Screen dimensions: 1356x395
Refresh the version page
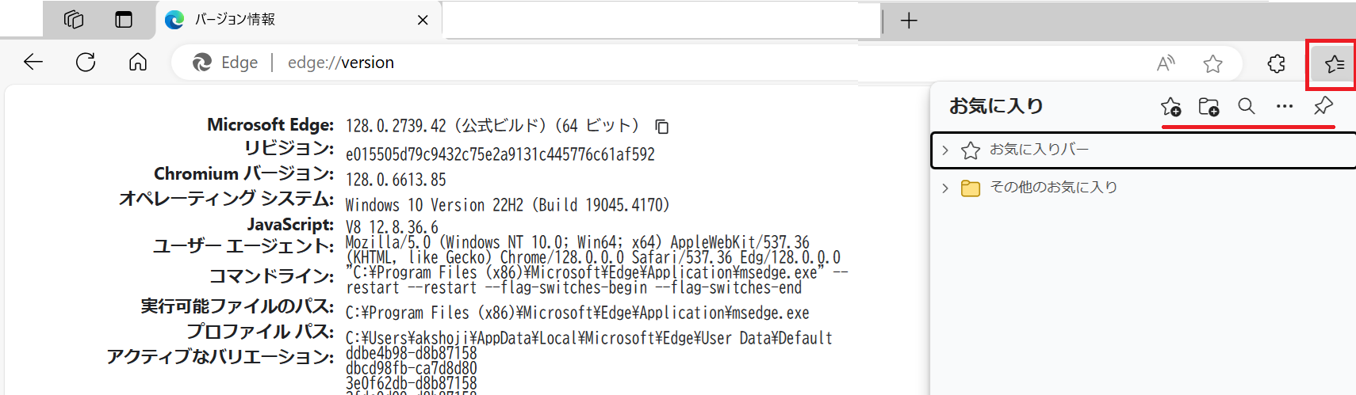[x=86, y=63]
